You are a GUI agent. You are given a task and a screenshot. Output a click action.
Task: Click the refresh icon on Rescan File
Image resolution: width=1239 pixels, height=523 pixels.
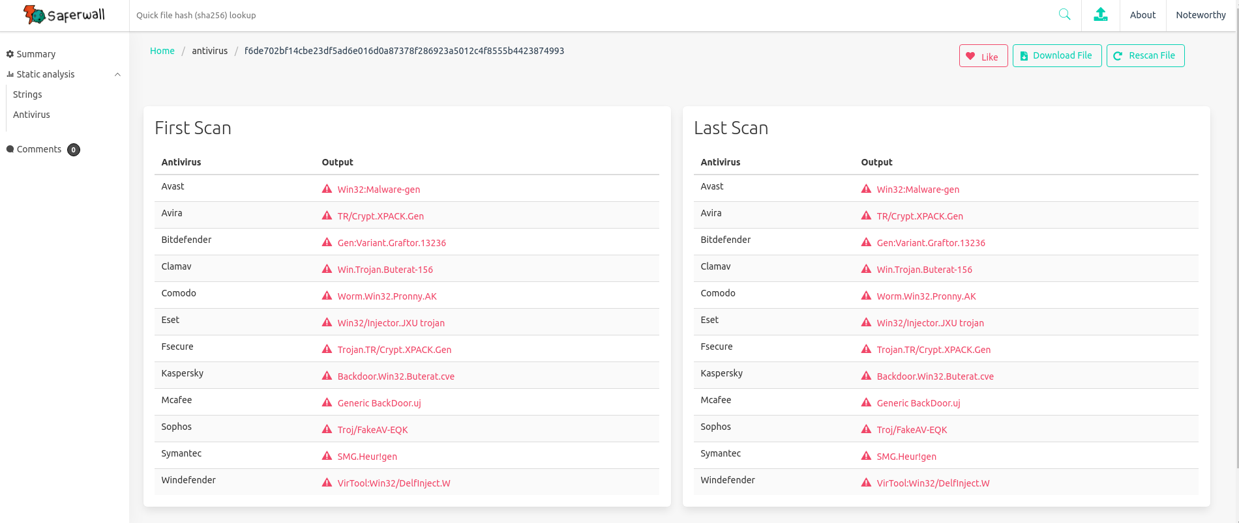point(1118,56)
